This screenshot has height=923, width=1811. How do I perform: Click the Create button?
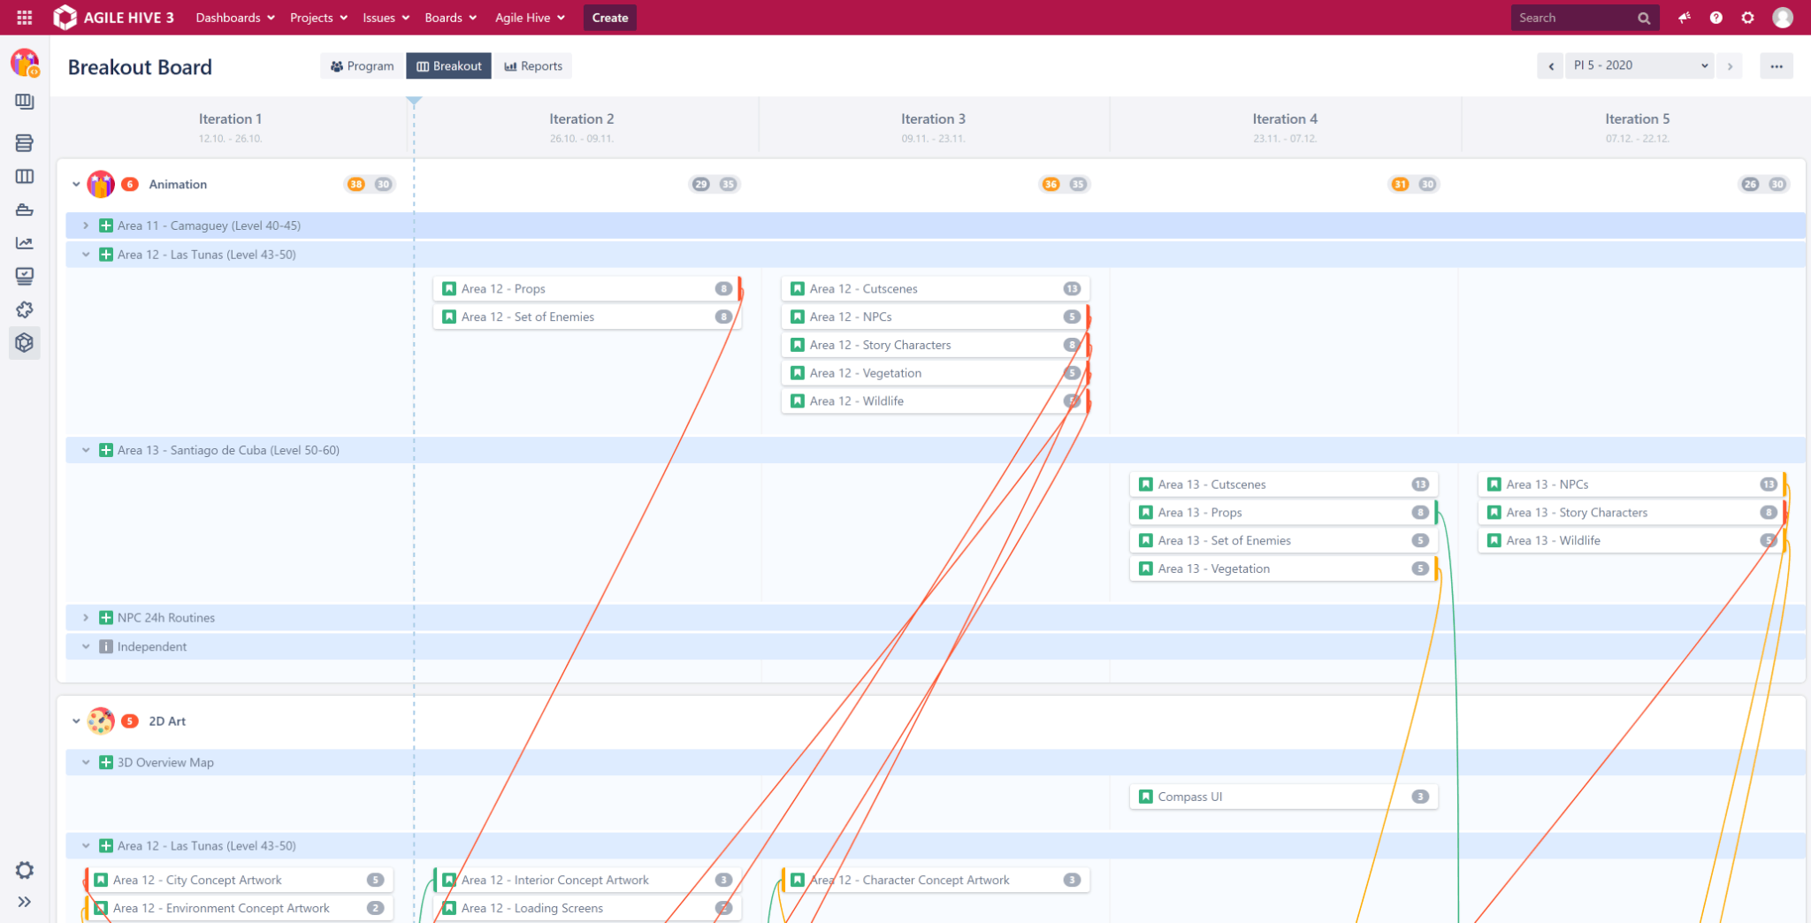(609, 18)
